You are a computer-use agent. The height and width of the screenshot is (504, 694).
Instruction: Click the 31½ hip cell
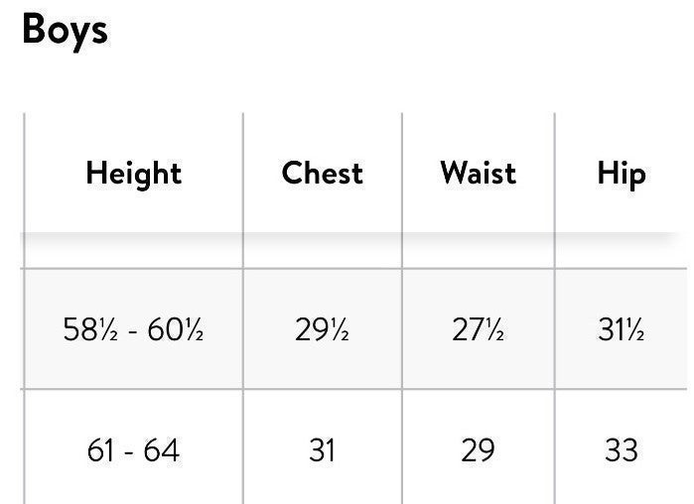tap(621, 329)
